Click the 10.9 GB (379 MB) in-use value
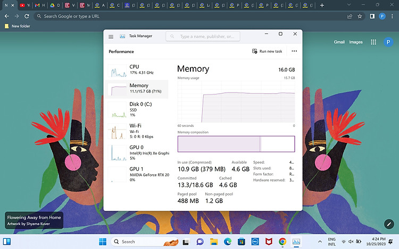Viewport: 399px width, 249px height. click(x=202, y=169)
